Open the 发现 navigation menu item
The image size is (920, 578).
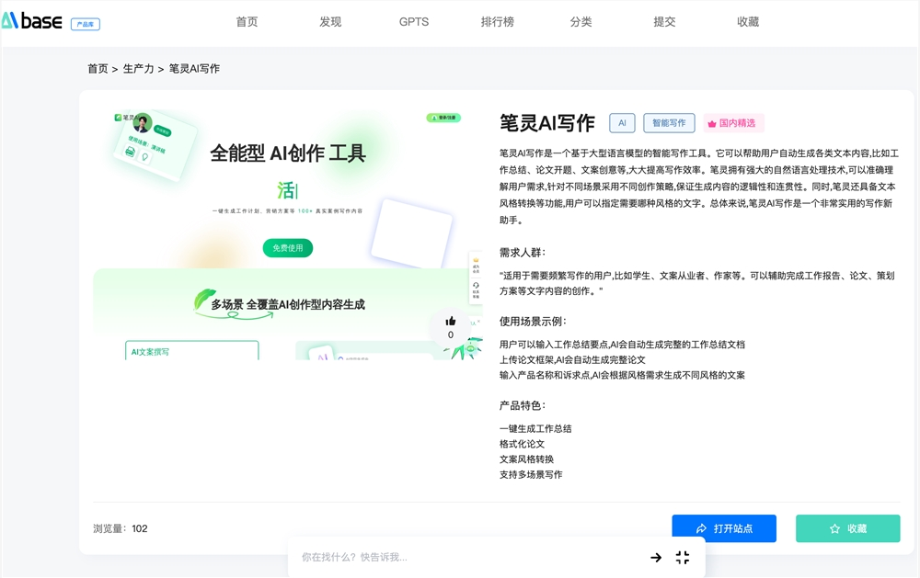pos(330,21)
